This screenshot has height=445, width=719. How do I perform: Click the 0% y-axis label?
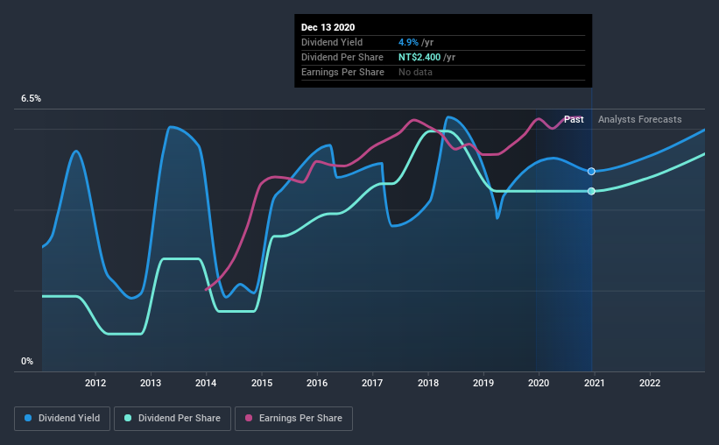pos(27,362)
